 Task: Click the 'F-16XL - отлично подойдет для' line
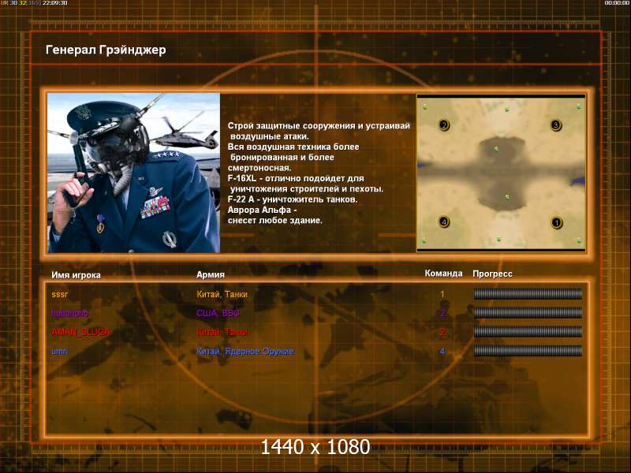tap(296, 178)
